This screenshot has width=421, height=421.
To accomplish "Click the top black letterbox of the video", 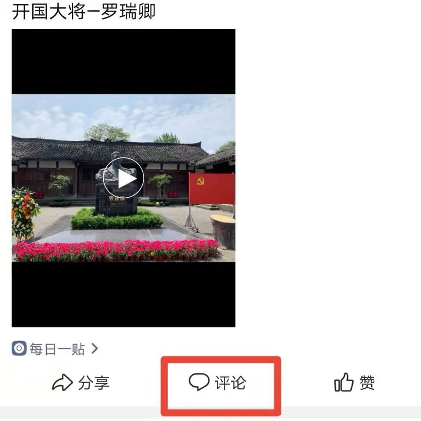I will 124,62.
